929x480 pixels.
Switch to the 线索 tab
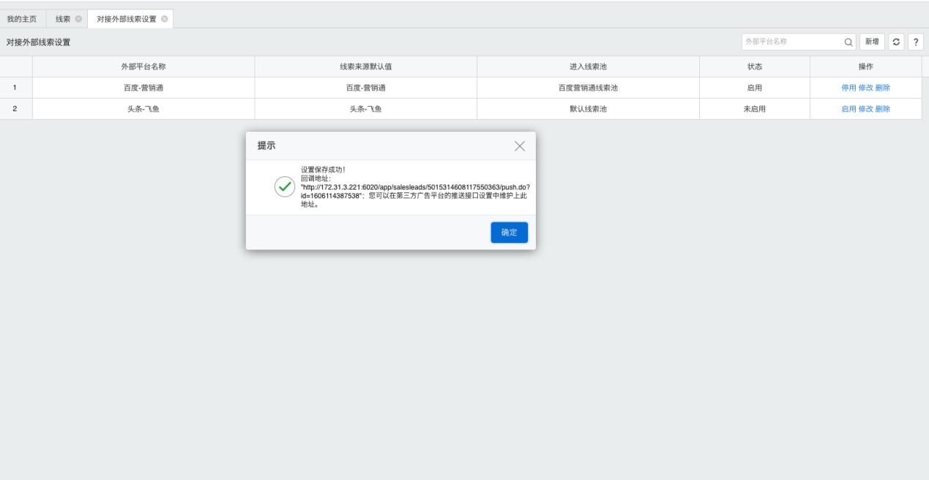(x=63, y=19)
